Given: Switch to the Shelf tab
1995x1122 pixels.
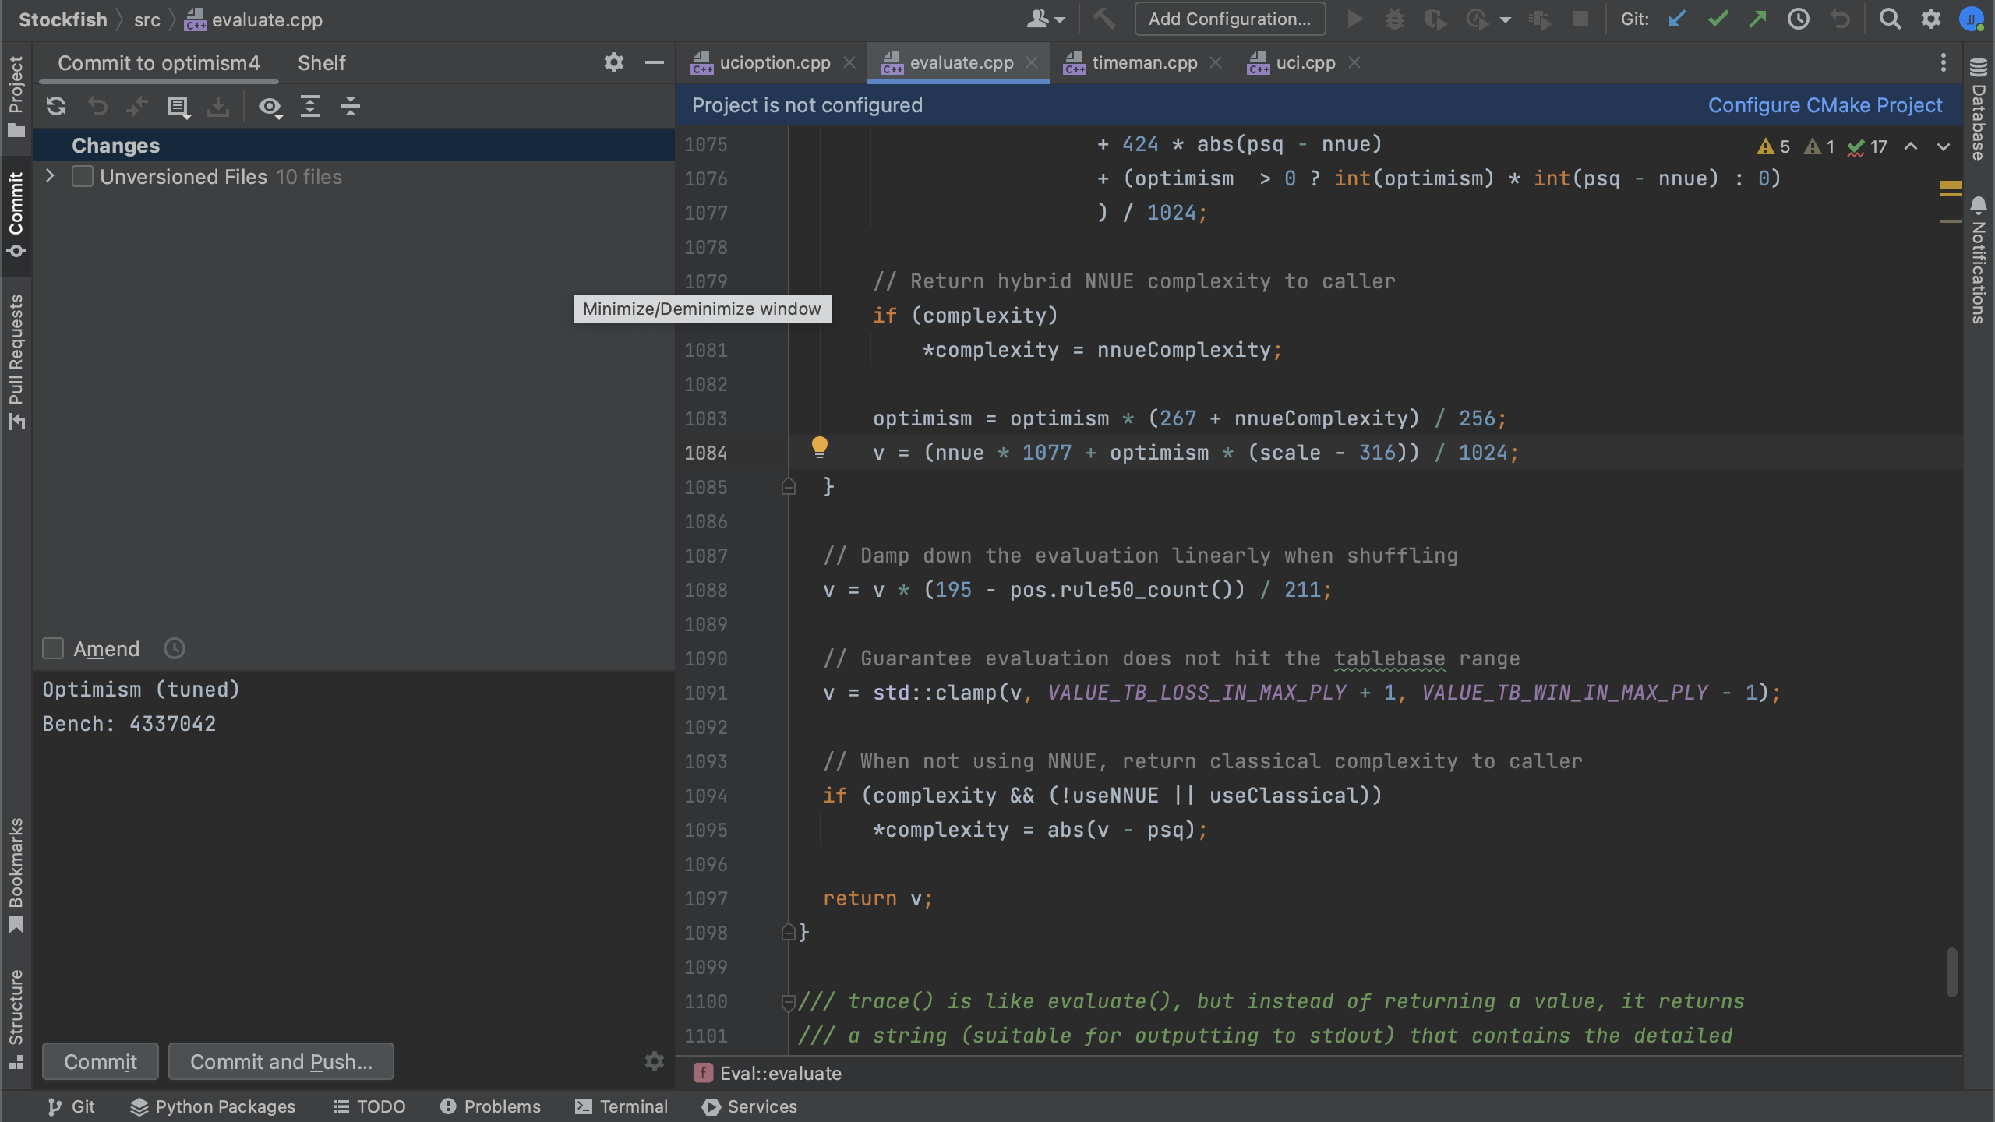Looking at the screenshot, I should pos(321,63).
